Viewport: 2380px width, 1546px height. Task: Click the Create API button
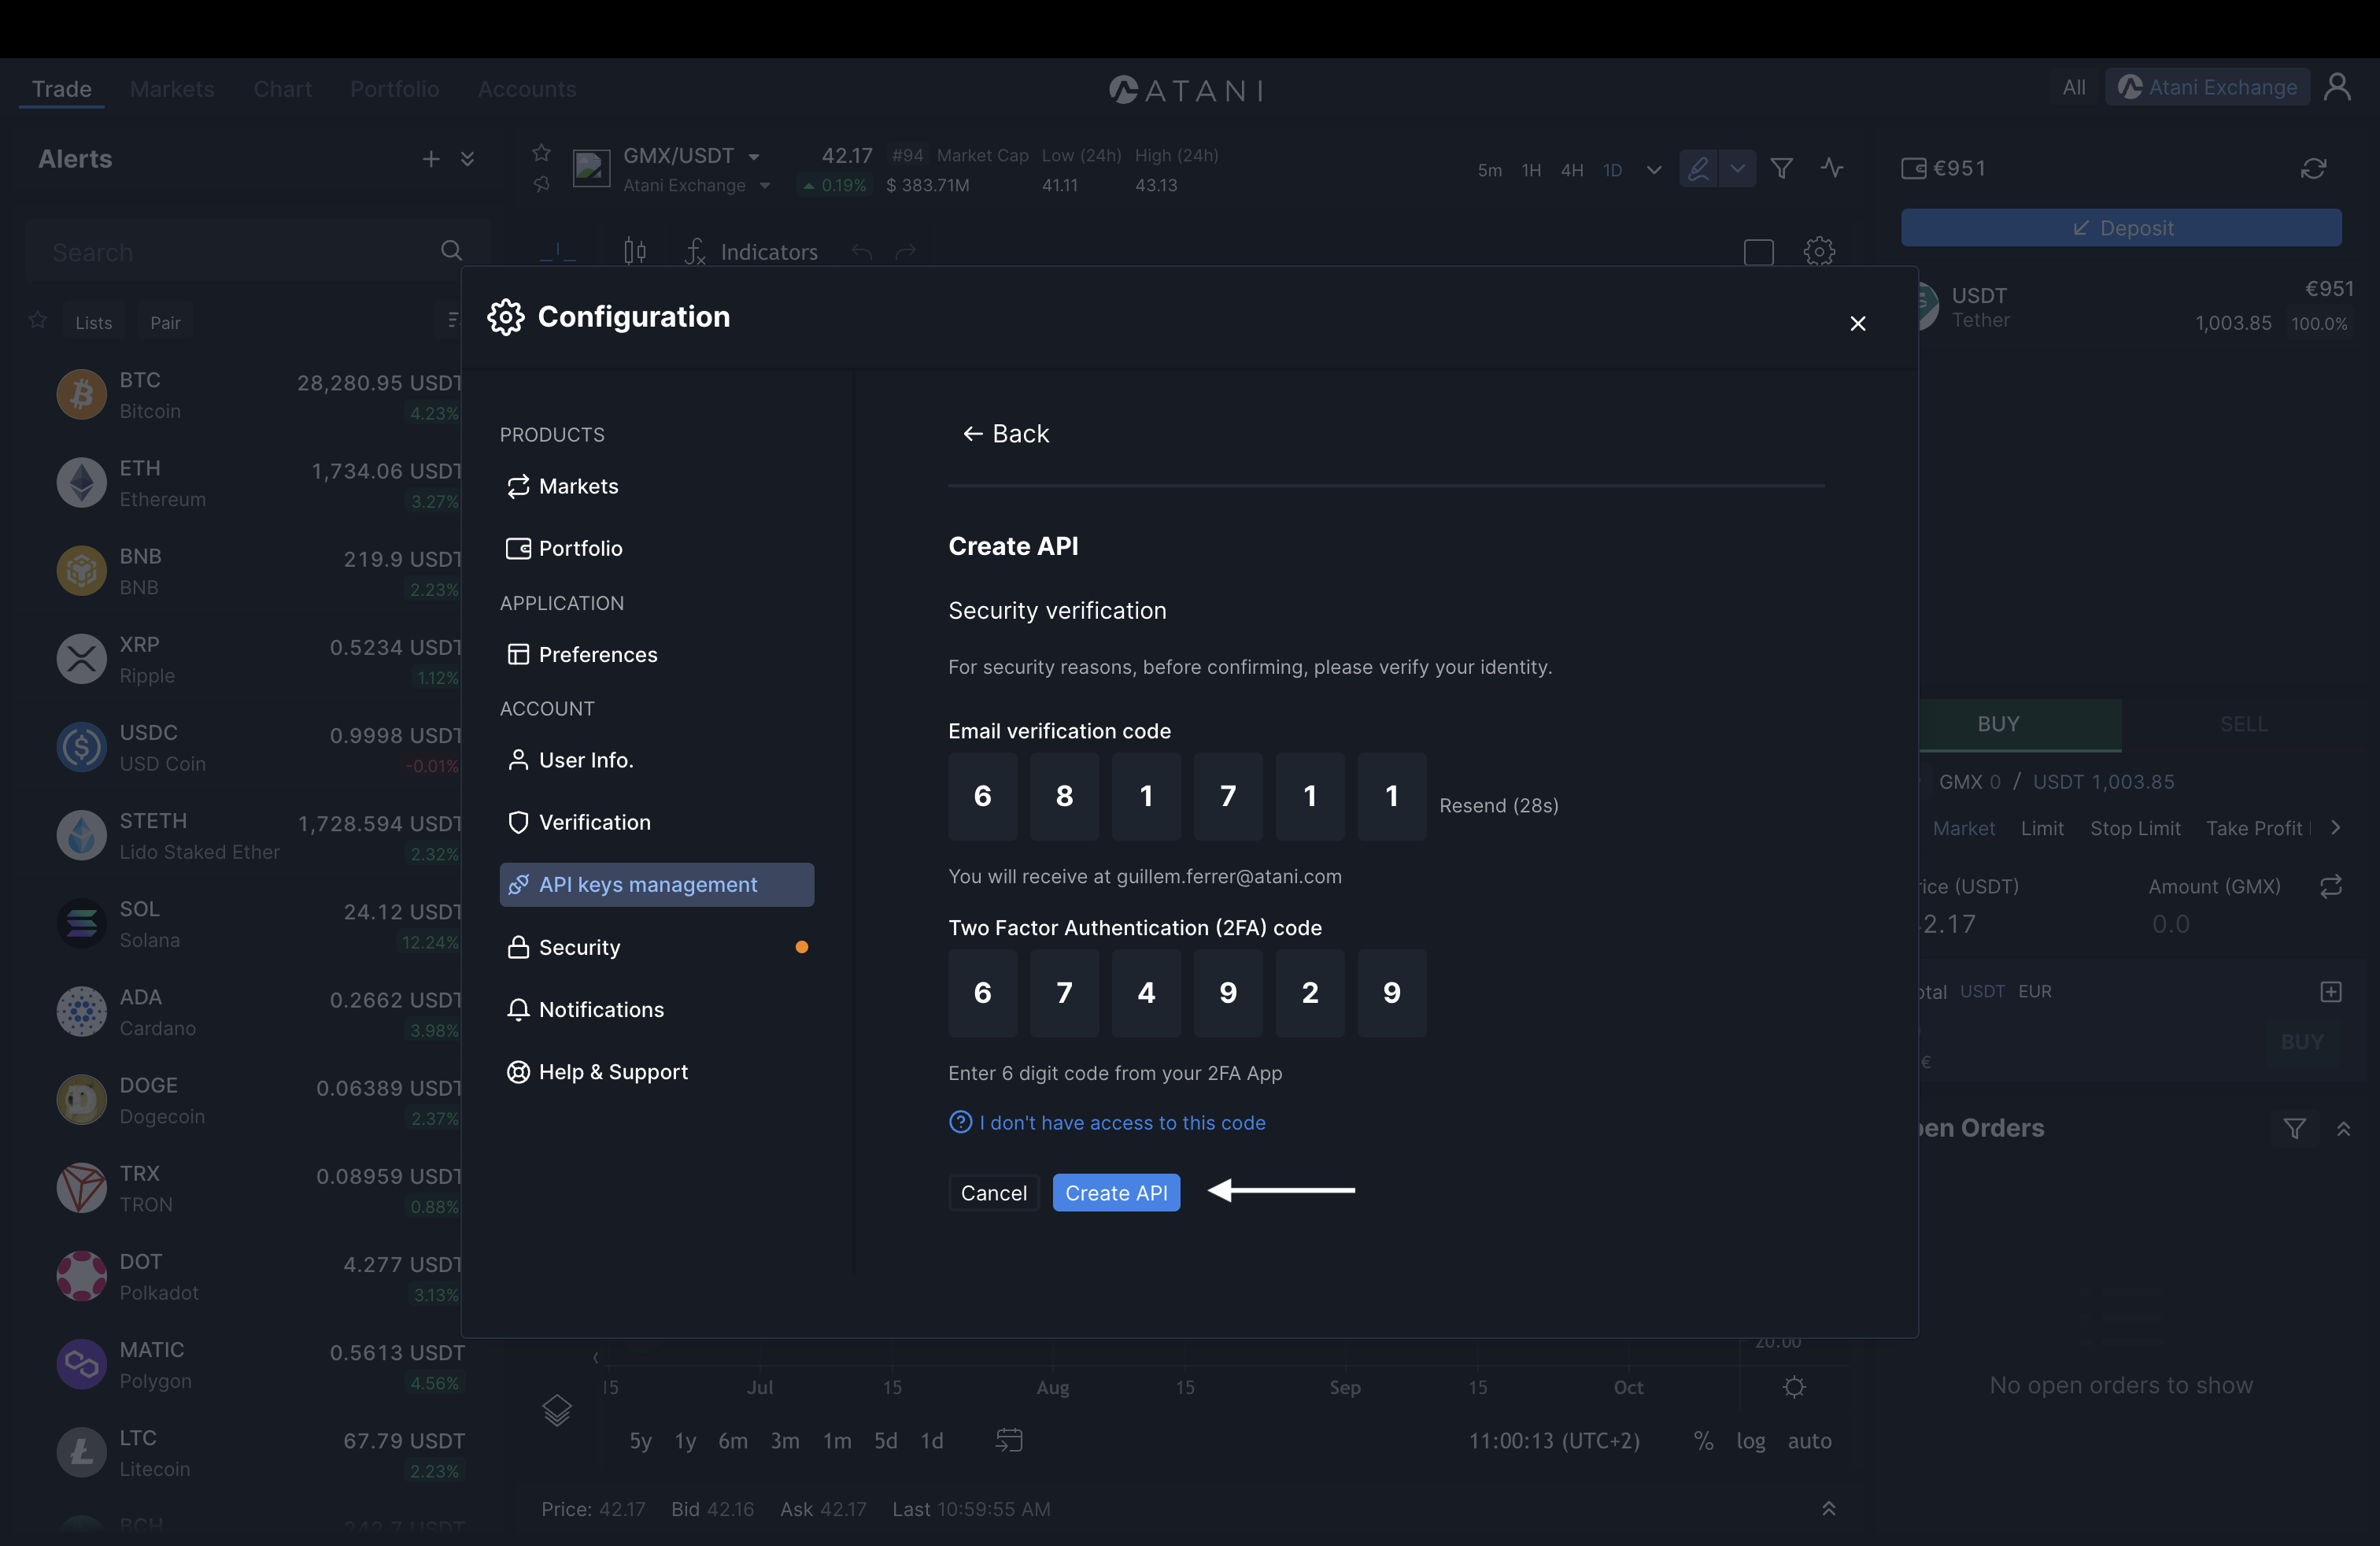click(1116, 1192)
